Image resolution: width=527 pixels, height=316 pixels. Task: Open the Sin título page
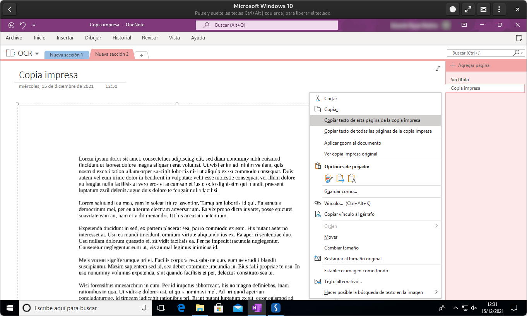460,80
